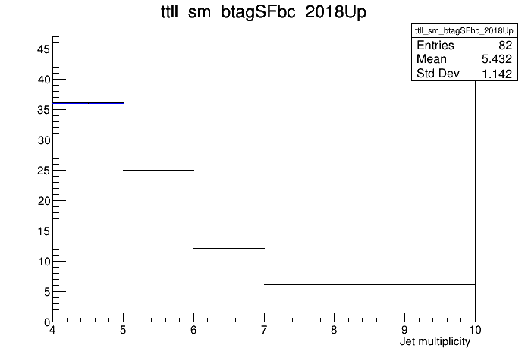Viewport: 528px width, 358px height.
Task: Select the stats box header ttll_sm_btagSFbc_2018Up
Action: click(x=464, y=30)
